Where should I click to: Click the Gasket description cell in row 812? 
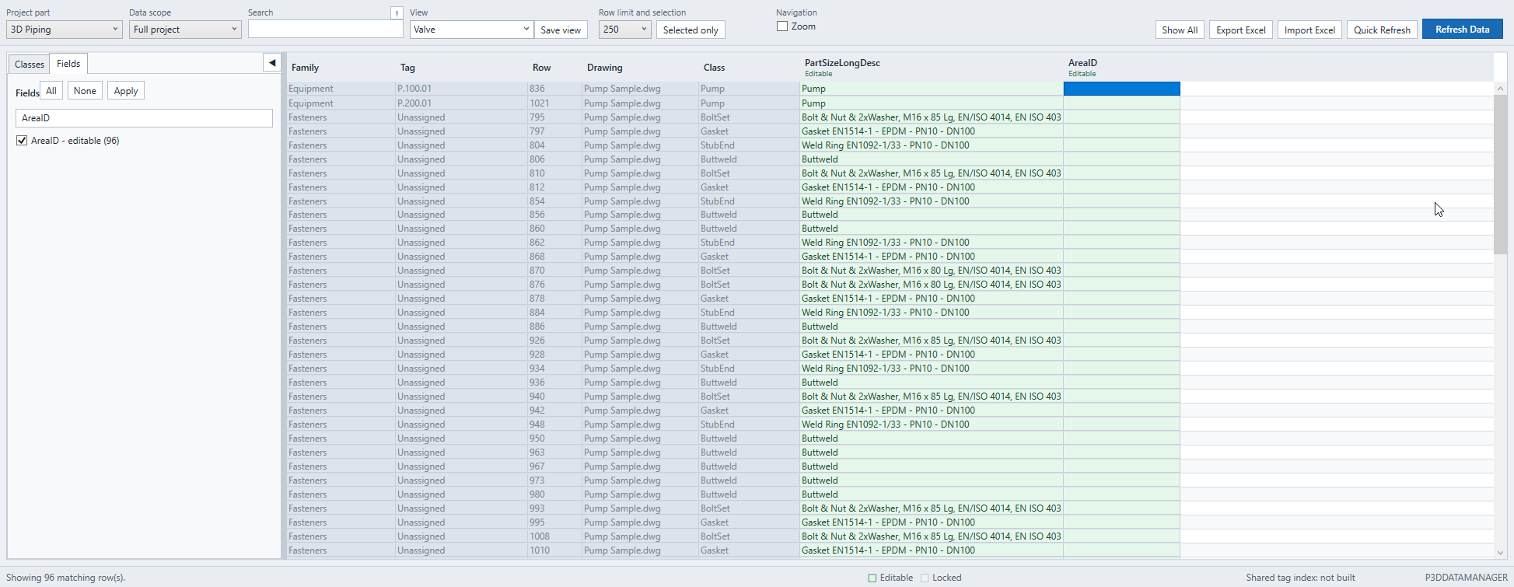932,187
